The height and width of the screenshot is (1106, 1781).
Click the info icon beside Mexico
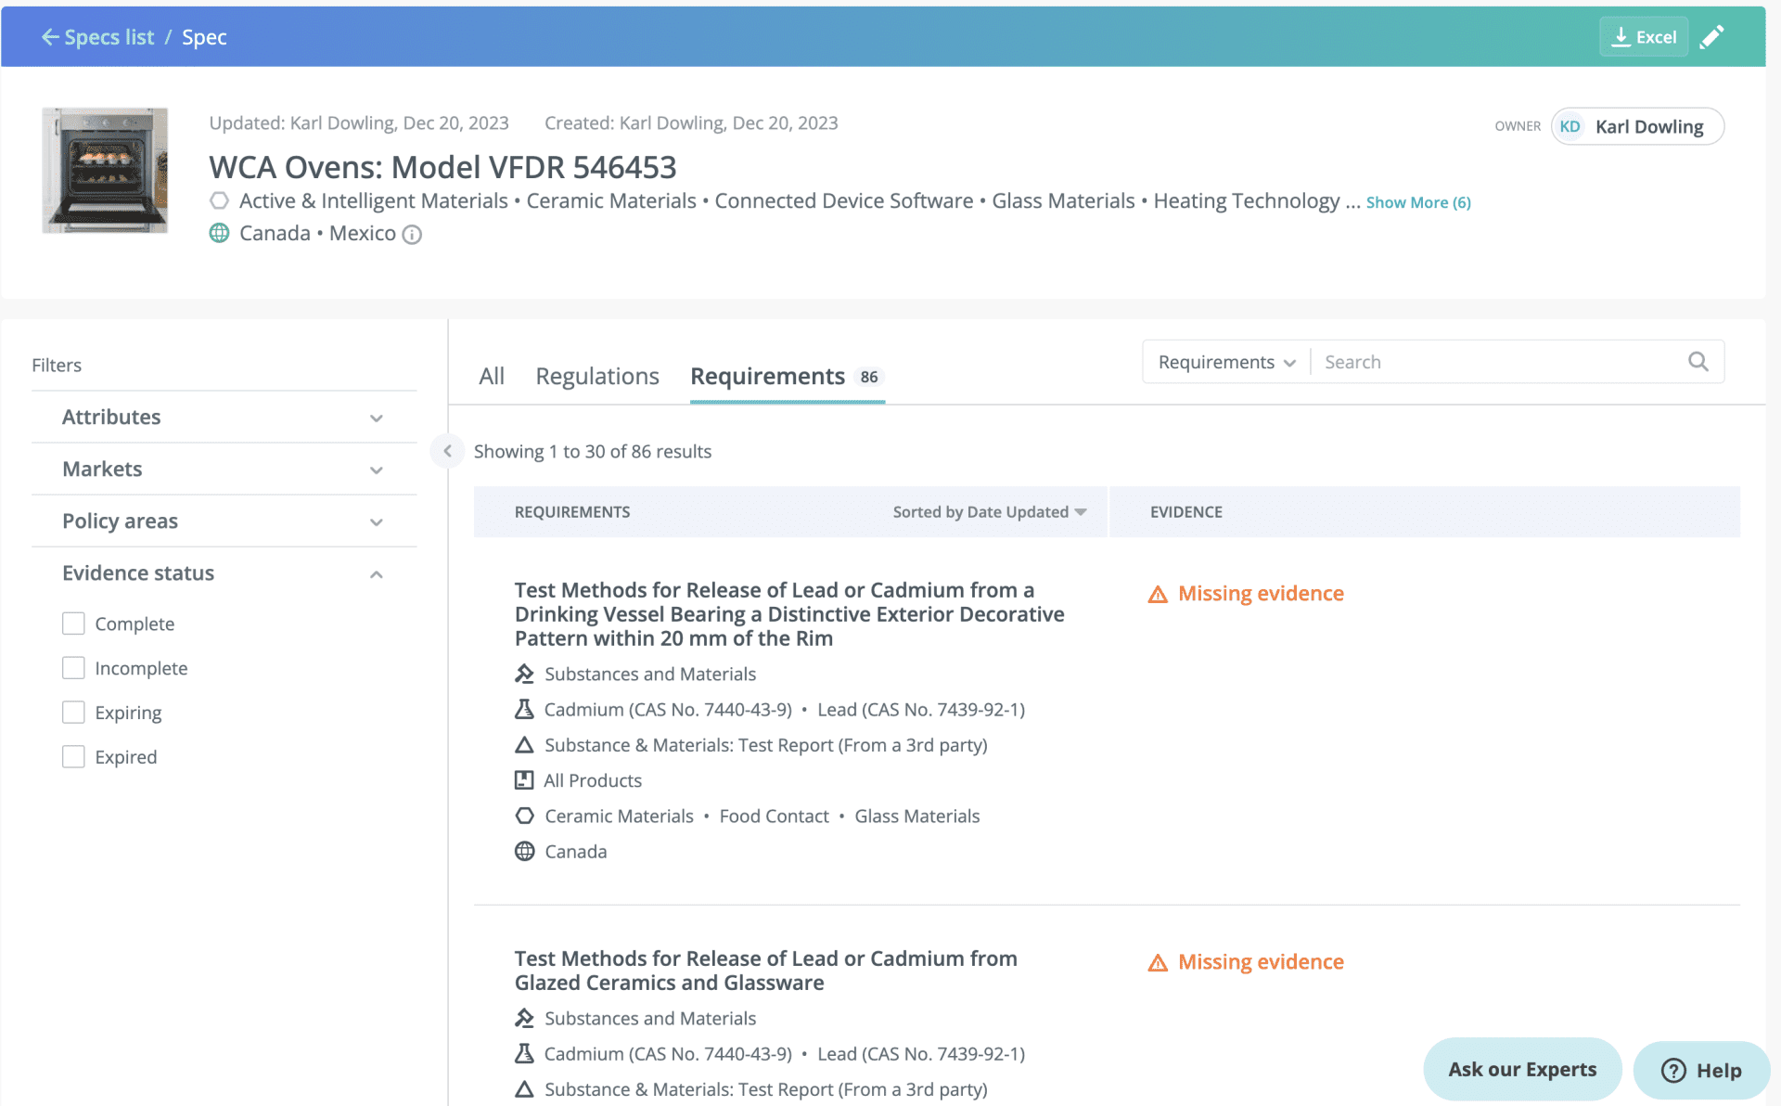coord(412,234)
